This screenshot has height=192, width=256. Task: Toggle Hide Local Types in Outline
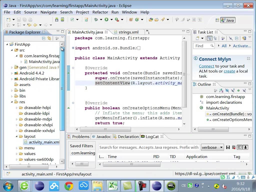coord(244,90)
